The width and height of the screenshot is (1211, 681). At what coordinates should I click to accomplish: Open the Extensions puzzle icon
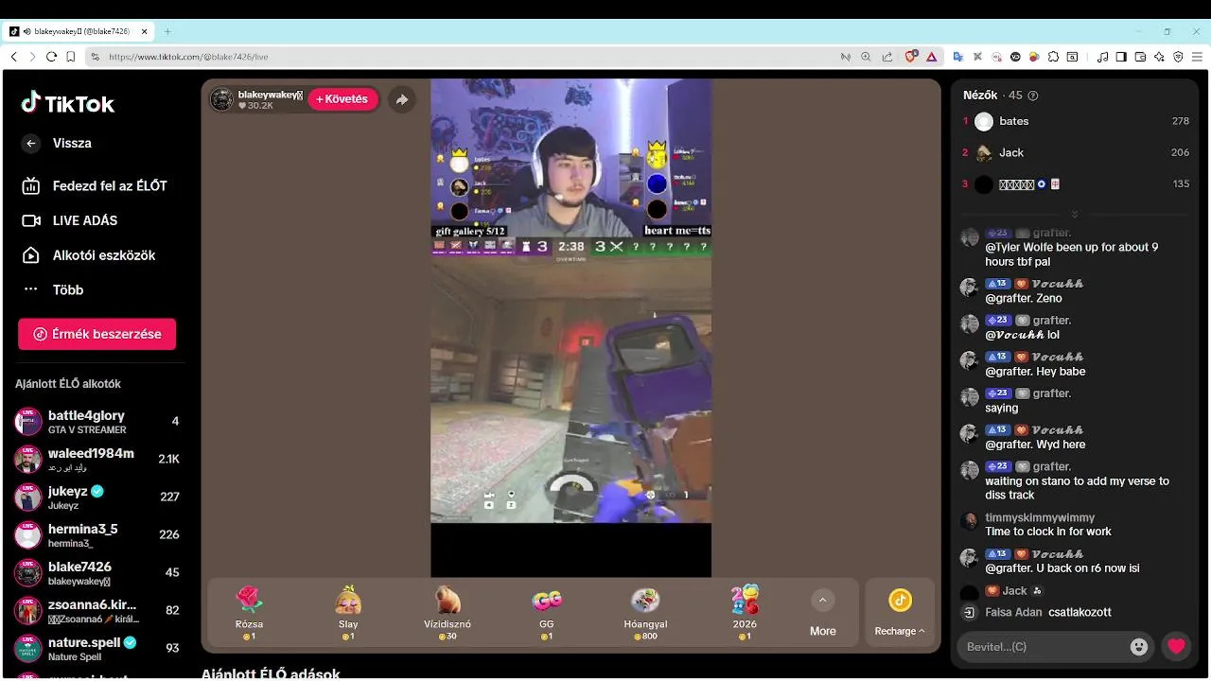1053,57
